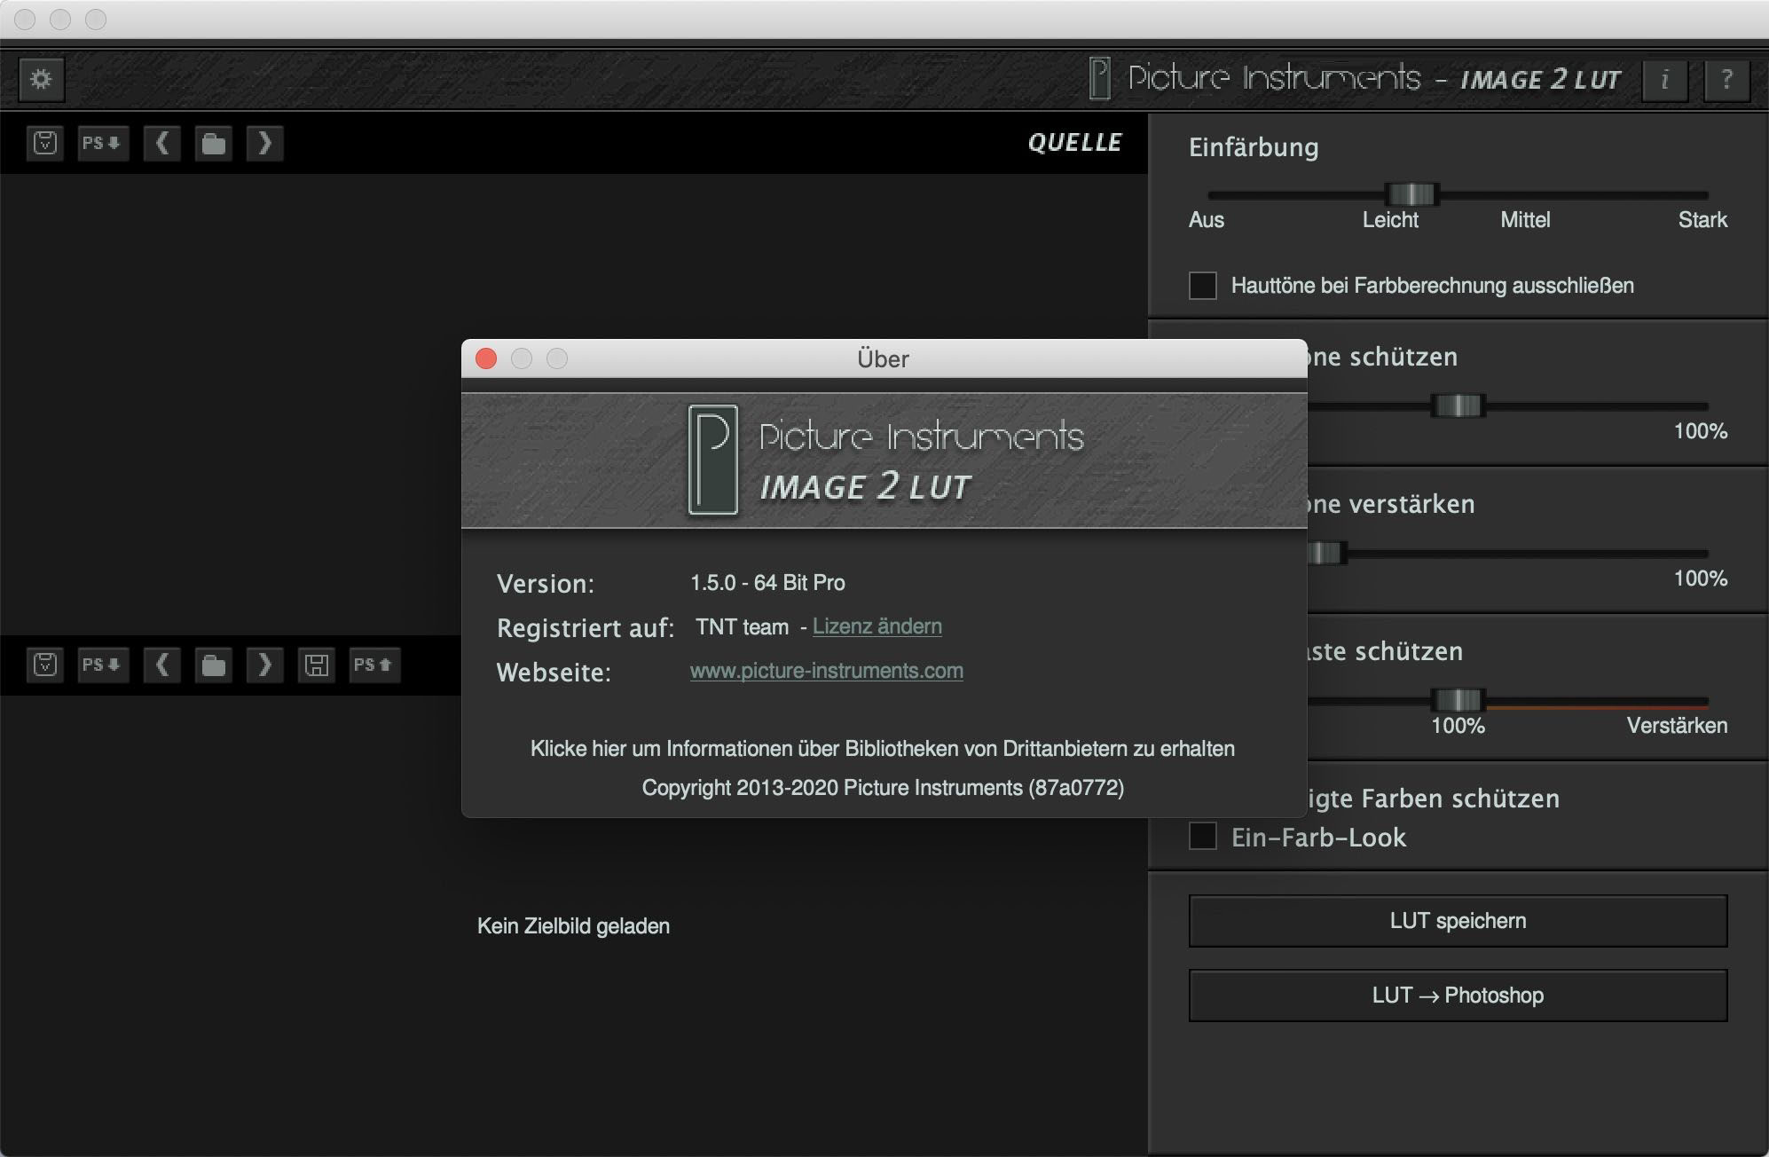Click the Einfärbung heading
The width and height of the screenshot is (1769, 1157).
click(1254, 147)
